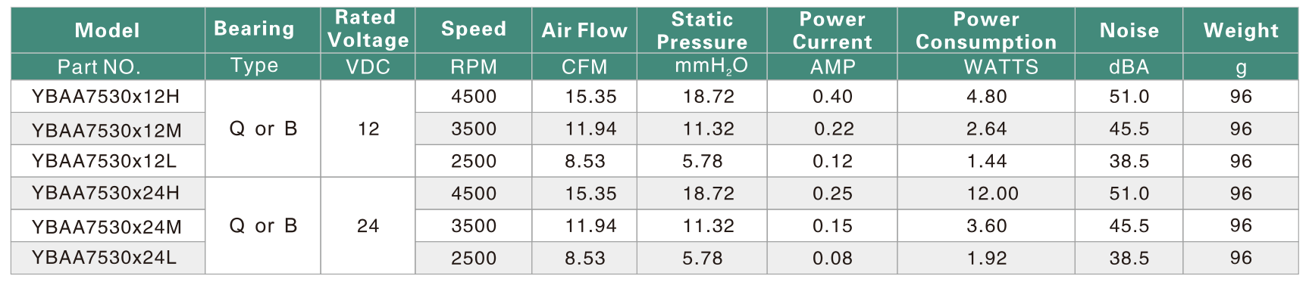Select part number YBAA7530x12L
The height and width of the screenshot is (282, 1309).
pyautogui.click(x=105, y=161)
